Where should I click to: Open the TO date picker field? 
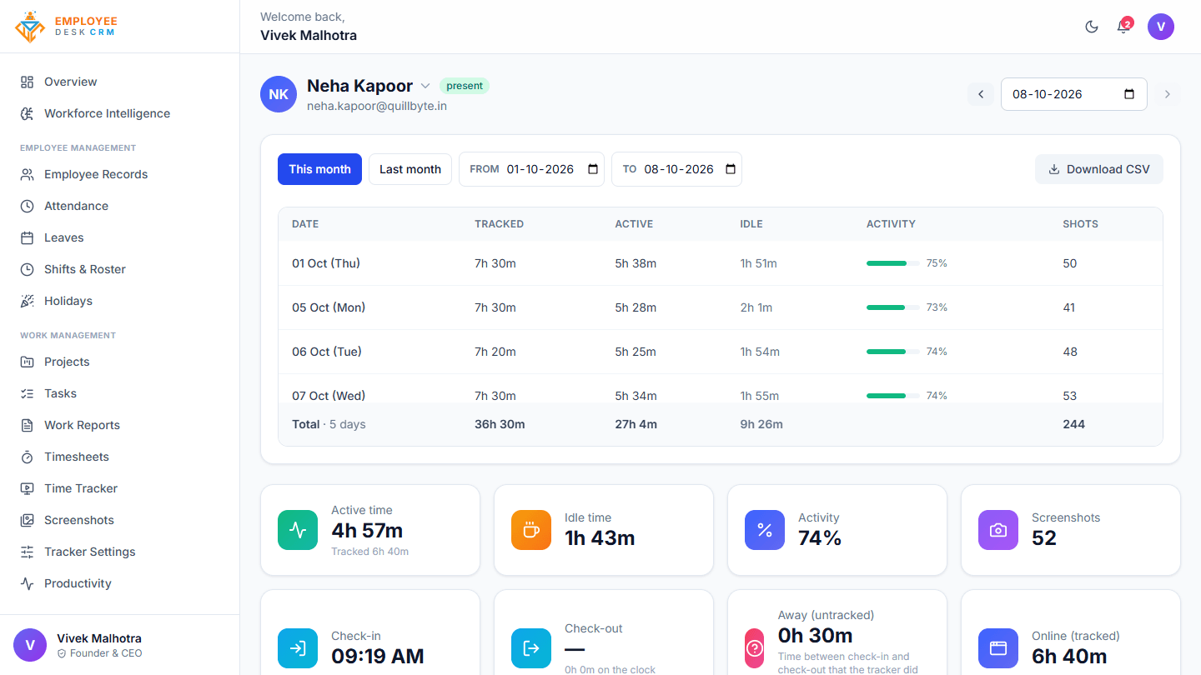click(x=676, y=169)
